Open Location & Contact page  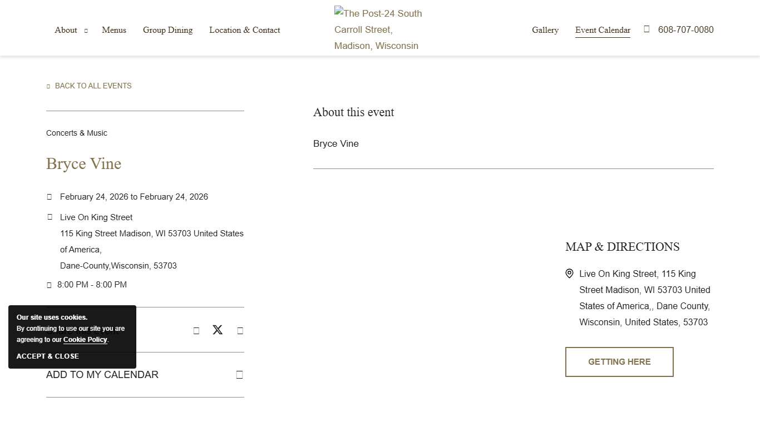244,30
